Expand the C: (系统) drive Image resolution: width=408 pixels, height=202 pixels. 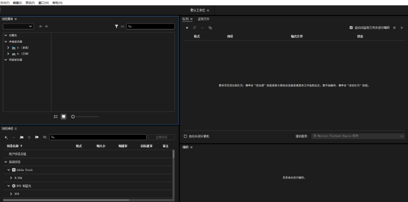point(8,48)
